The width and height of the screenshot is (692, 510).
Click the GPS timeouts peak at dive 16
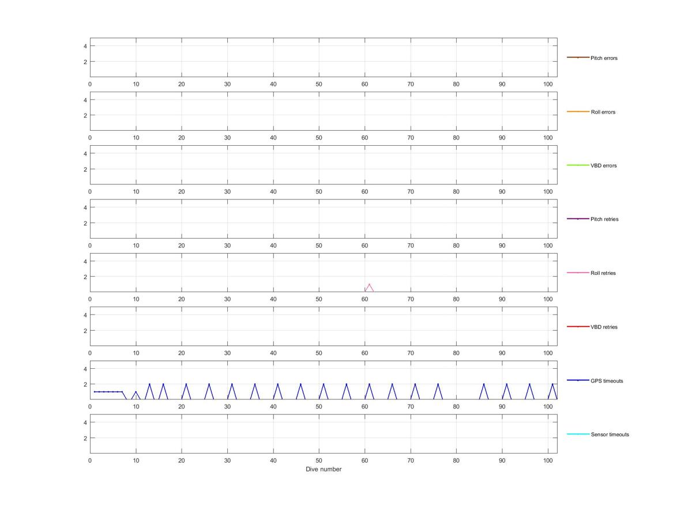coord(163,384)
